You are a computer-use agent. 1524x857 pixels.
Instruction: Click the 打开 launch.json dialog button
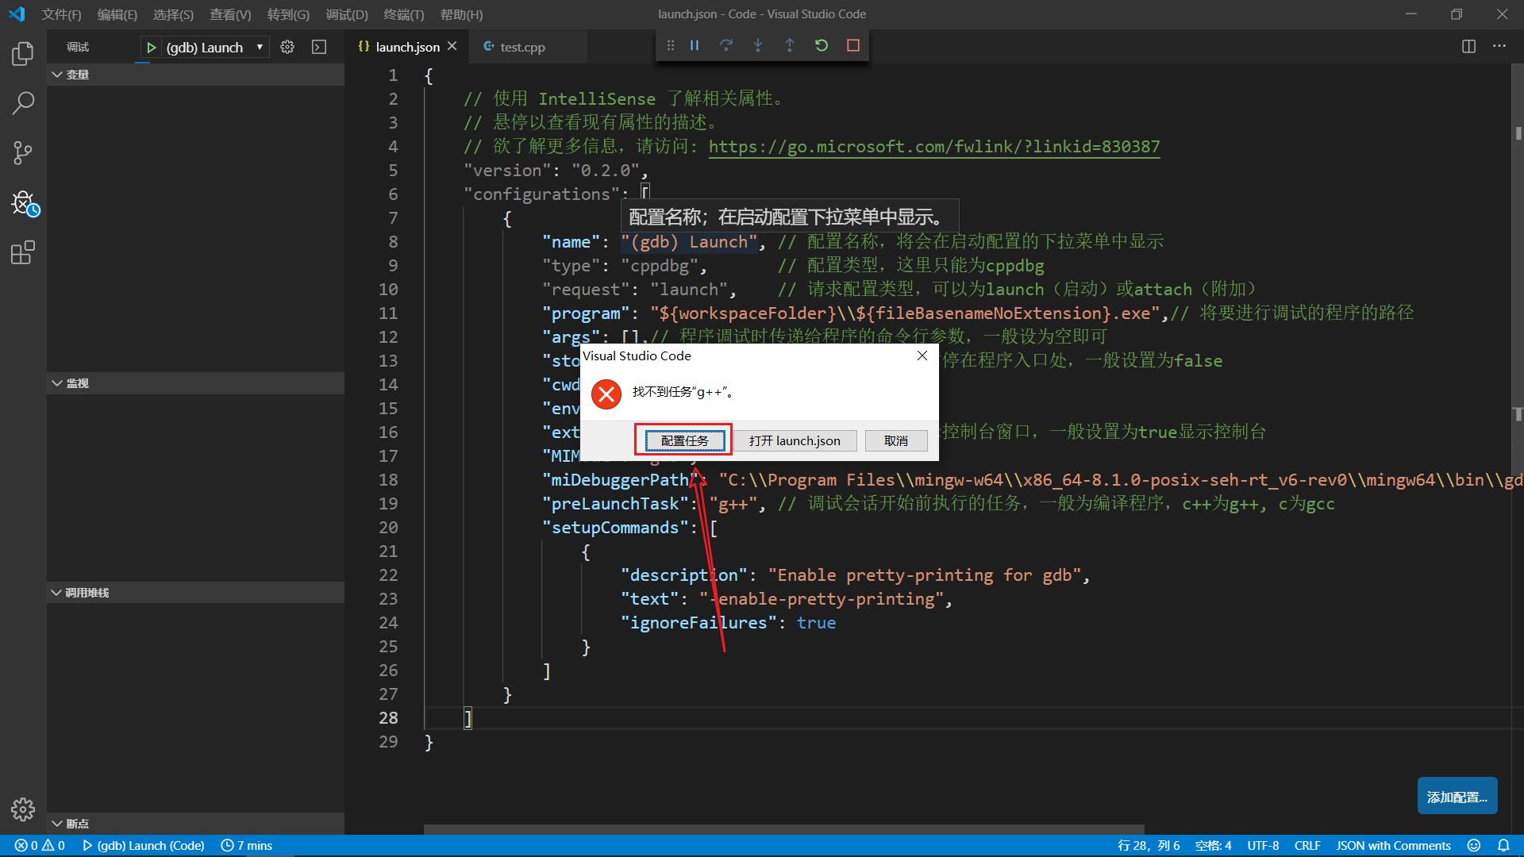coord(795,440)
